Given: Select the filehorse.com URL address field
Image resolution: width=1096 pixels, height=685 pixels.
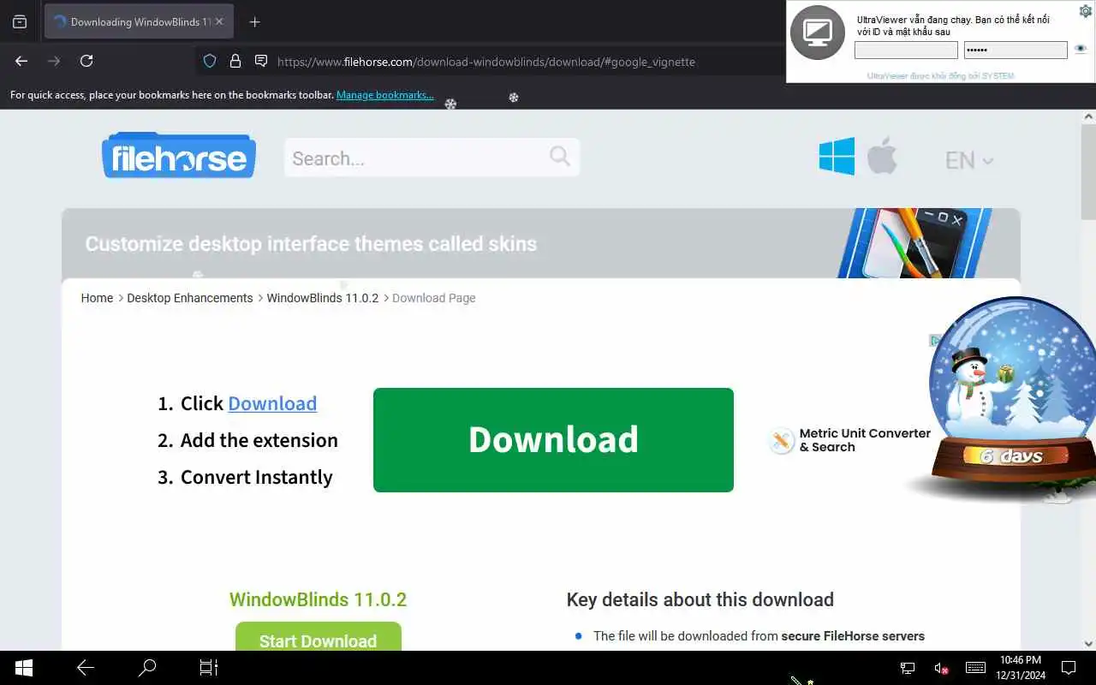Looking at the screenshot, I should point(485,62).
